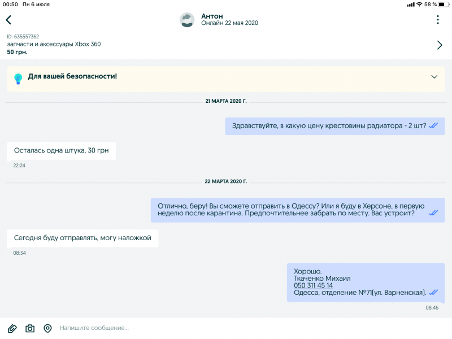Open the 'запчасти и аксессуары Xbox 360' listing
Screen dimensions: 452x339
(54, 44)
